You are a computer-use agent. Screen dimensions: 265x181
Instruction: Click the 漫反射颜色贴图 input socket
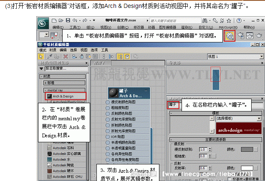(108, 102)
